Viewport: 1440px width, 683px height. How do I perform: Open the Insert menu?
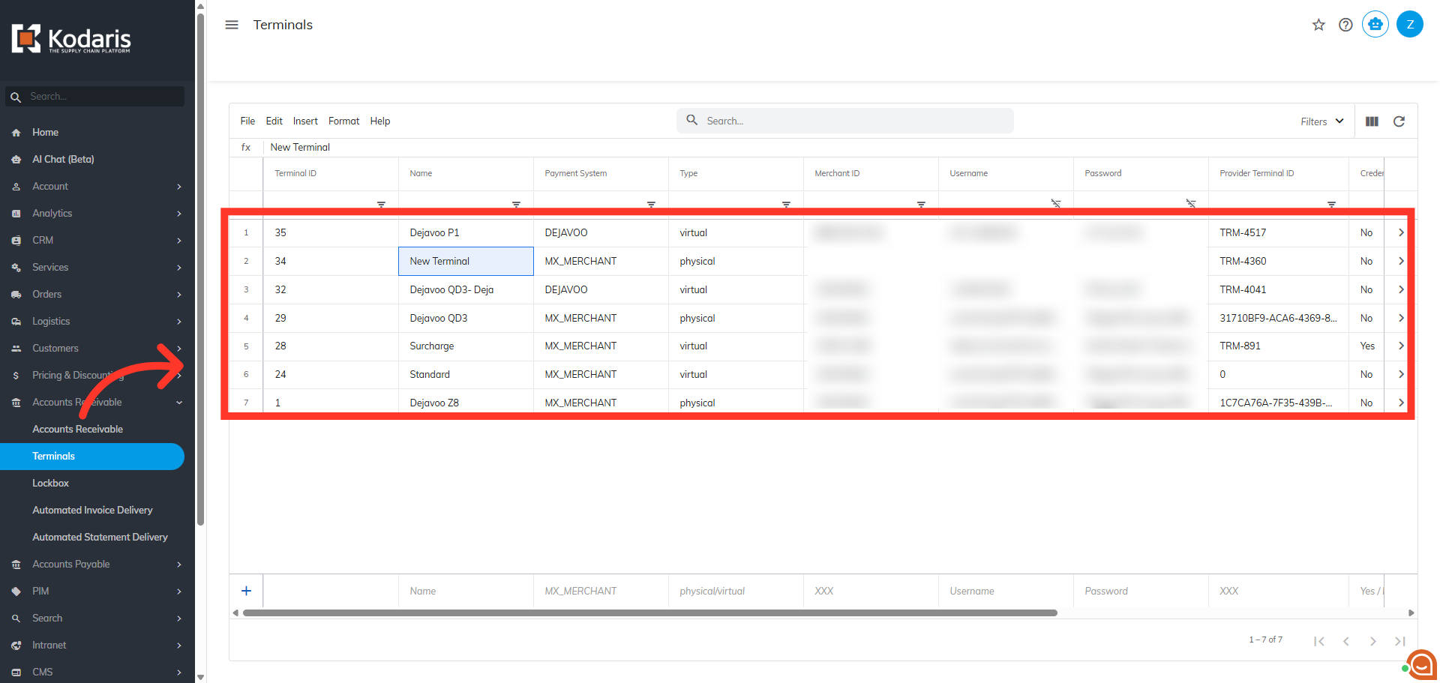pyautogui.click(x=305, y=121)
